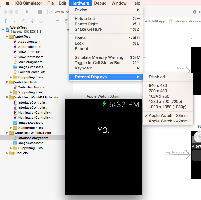Open the Project navigator folder icon
This screenshot has height=200, width=201.
point(7,21)
